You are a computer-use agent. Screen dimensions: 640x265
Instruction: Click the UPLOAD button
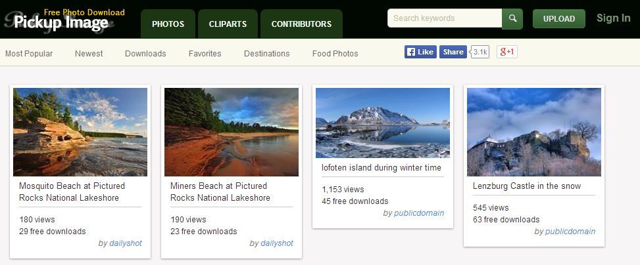[559, 19]
